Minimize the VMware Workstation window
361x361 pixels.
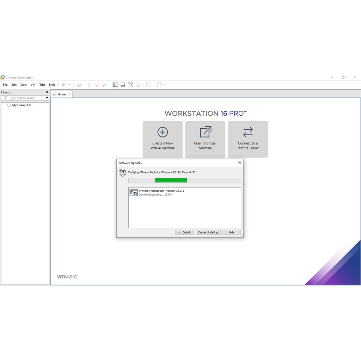click(332, 77)
